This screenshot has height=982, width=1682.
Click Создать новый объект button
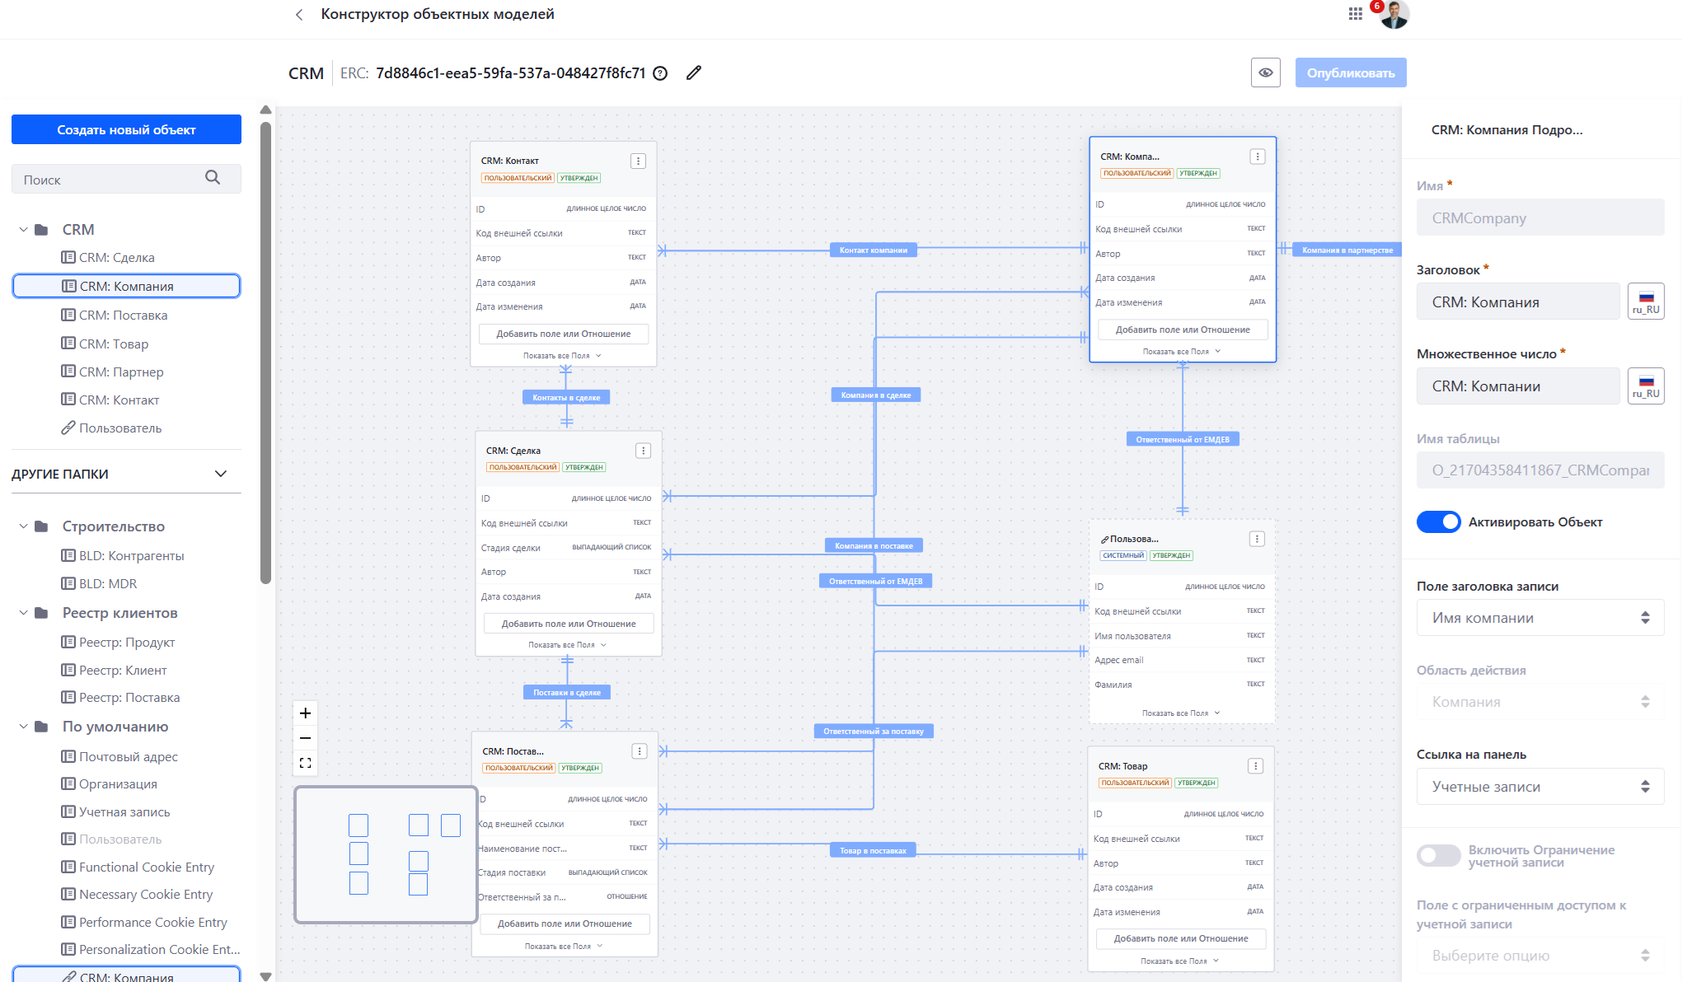[x=126, y=129]
